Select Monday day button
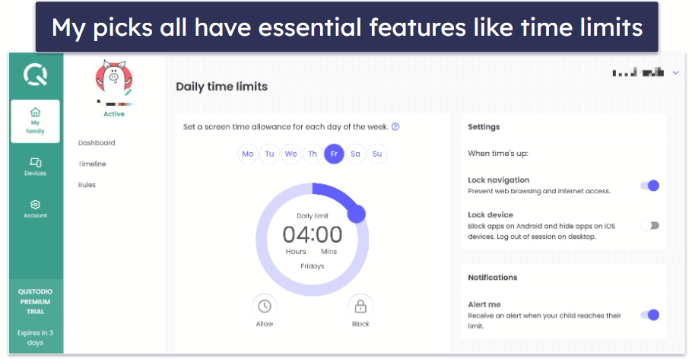Screen dimensions: 692x359 [x=248, y=154]
